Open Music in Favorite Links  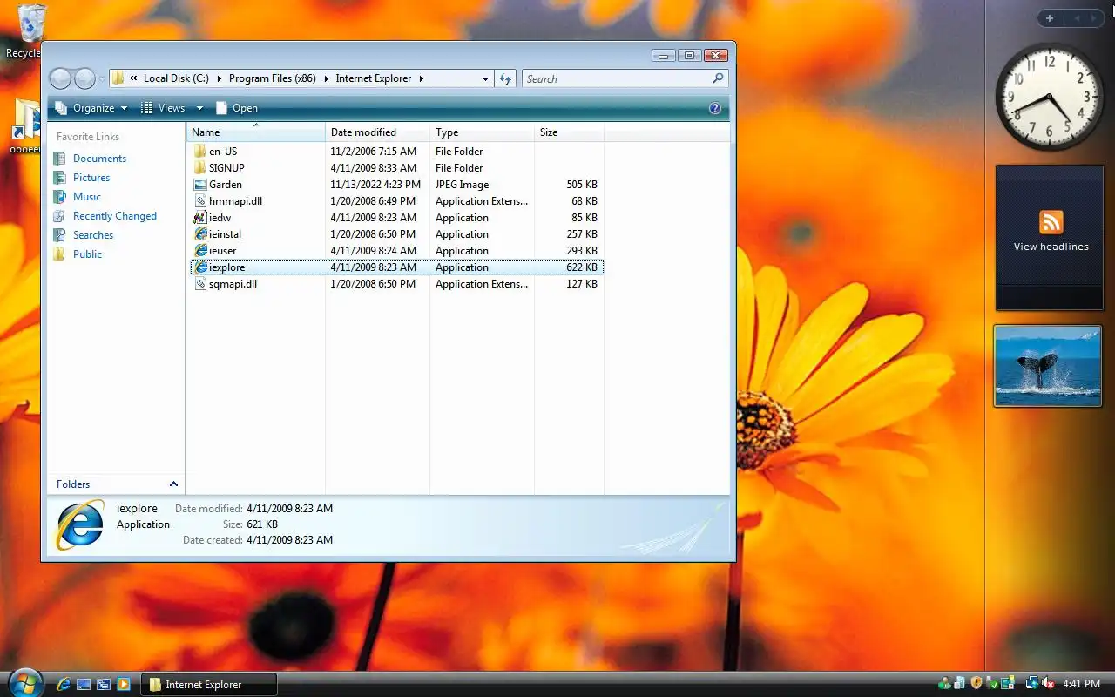[87, 197]
